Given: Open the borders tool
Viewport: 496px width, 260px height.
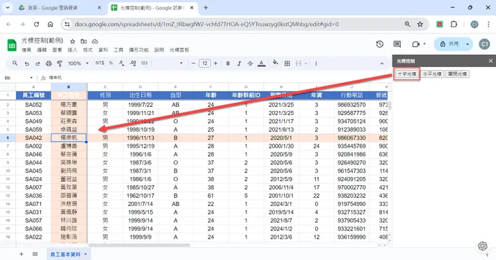Looking at the screenshot, I should 287,63.
